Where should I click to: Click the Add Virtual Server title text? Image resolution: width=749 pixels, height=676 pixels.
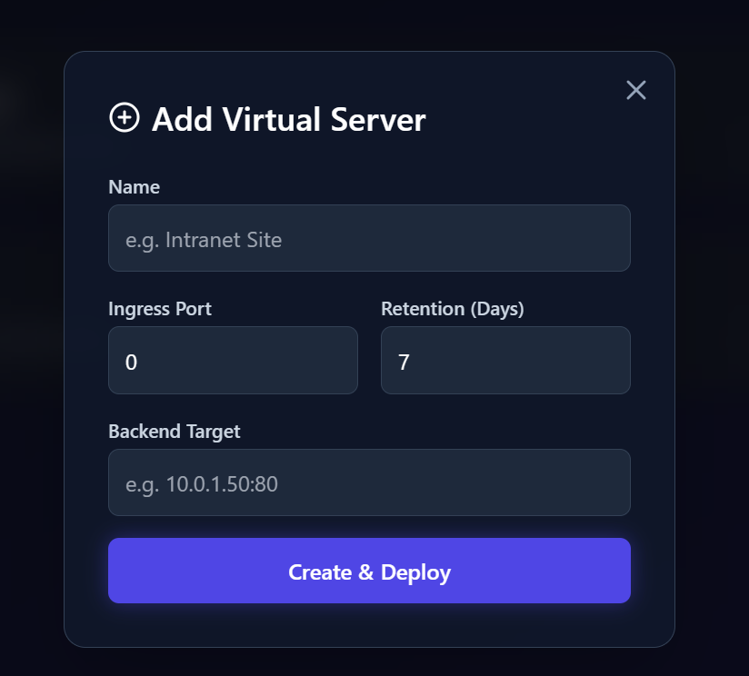pos(287,118)
